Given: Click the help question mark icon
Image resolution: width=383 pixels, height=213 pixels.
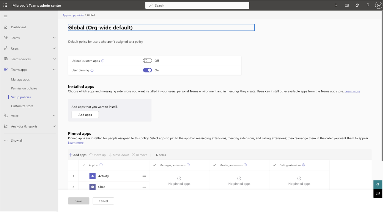Looking at the screenshot, I should 368,5.
